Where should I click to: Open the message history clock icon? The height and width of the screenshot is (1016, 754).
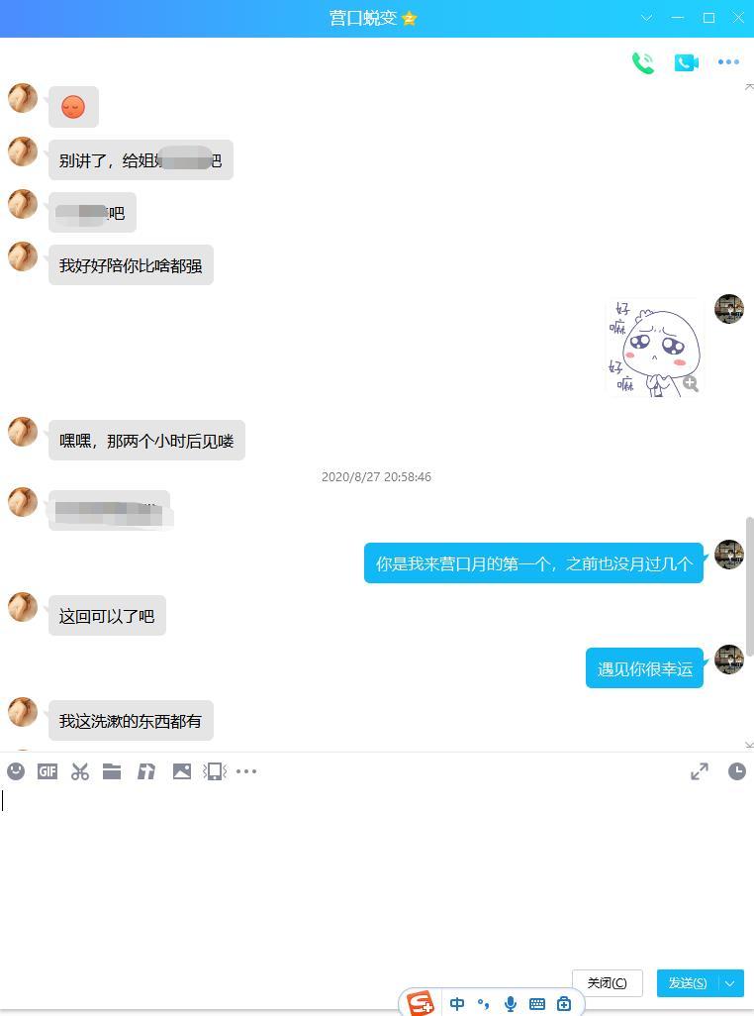coord(736,771)
